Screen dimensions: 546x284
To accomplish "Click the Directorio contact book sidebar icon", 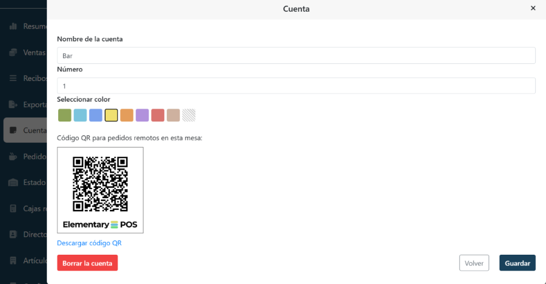I will (x=13, y=234).
